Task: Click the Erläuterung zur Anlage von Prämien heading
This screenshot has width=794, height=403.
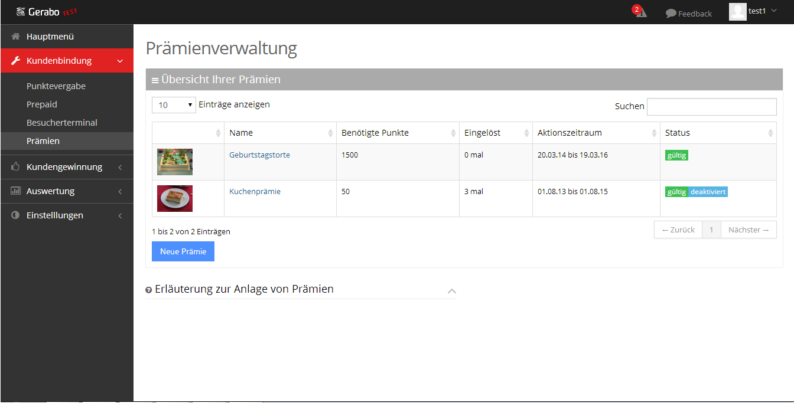Action: coord(244,289)
